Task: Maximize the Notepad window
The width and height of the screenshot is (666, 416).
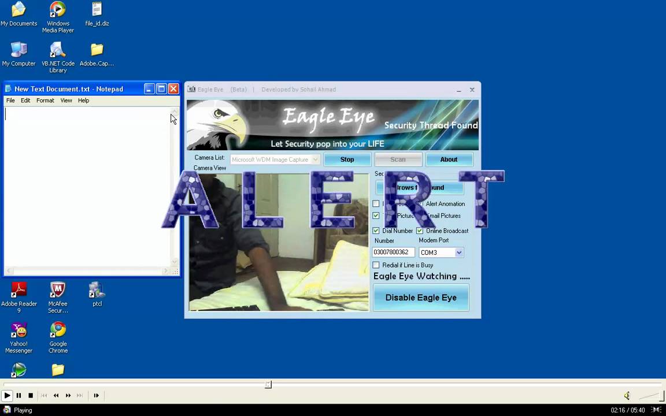Action: point(161,89)
